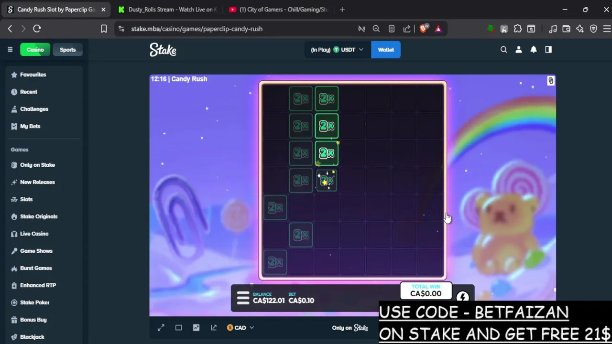The height and width of the screenshot is (344, 612).
Task: Enter fullscreen mode for the game
Action: coord(161,328)
